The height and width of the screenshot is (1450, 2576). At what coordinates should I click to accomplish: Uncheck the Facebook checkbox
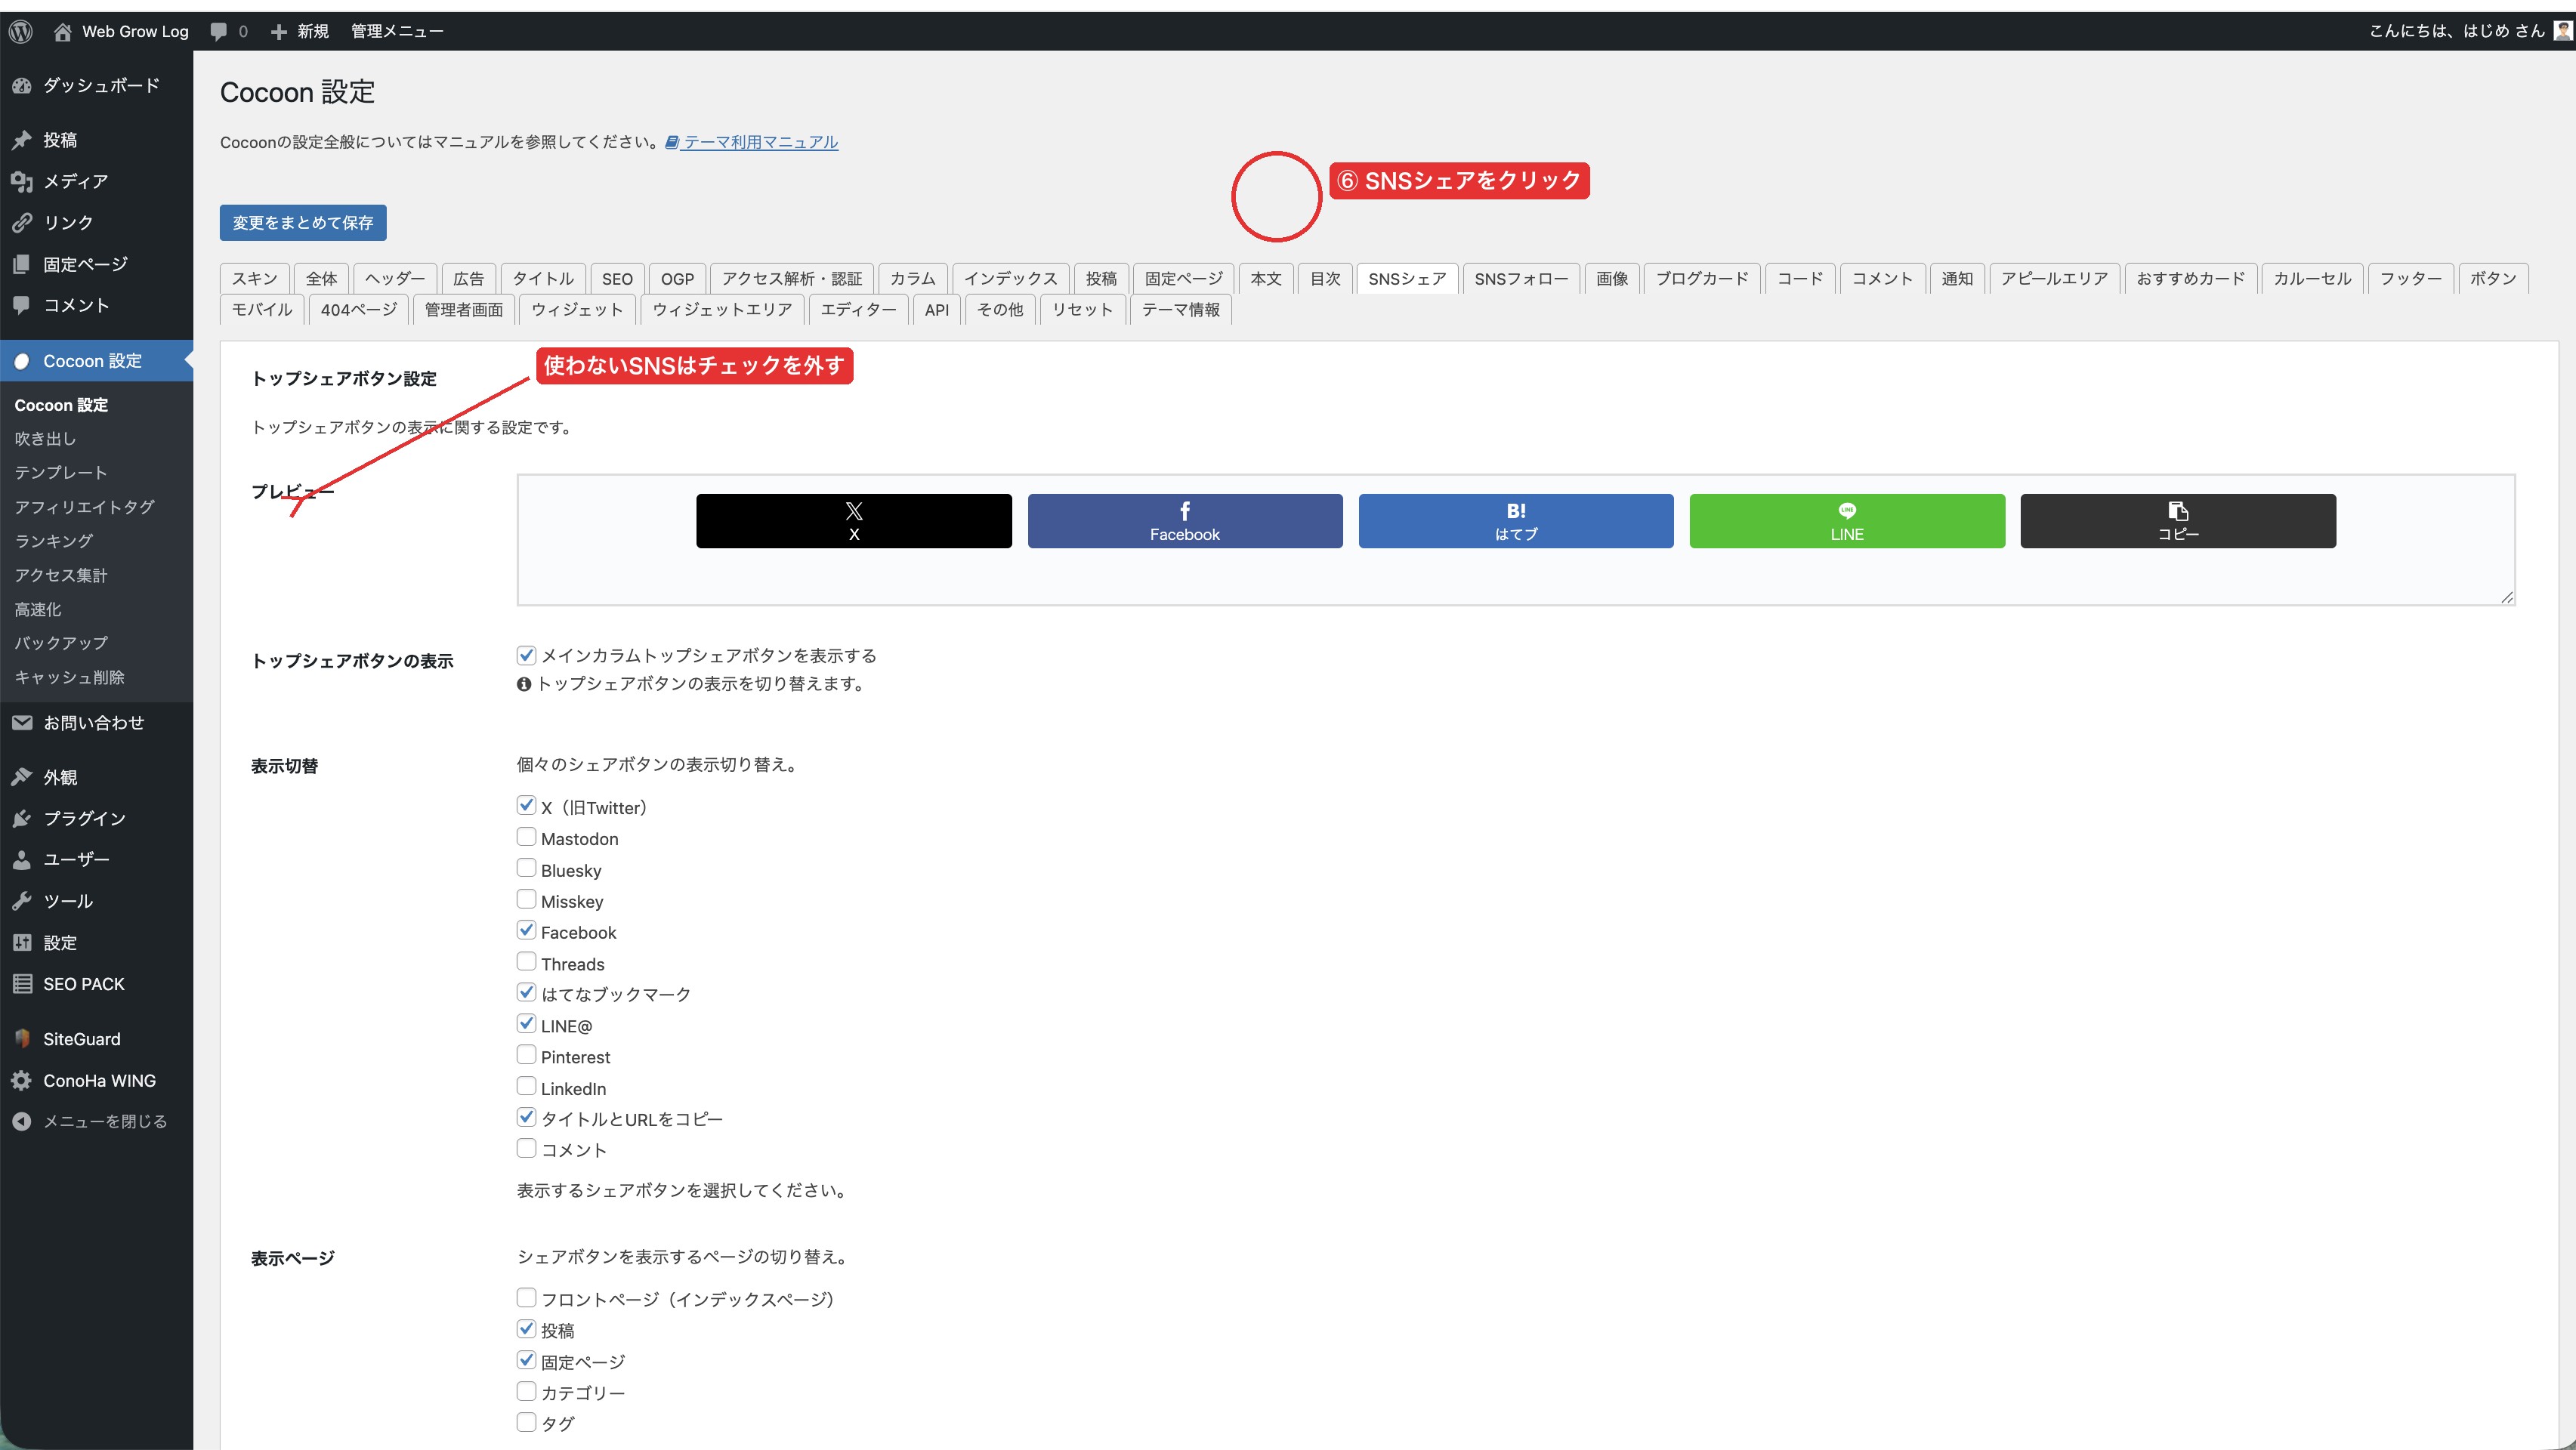click(526, 930)
